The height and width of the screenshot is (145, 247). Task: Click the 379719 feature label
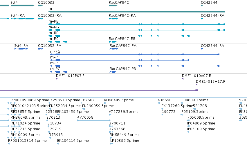click(x=55, y=129)
